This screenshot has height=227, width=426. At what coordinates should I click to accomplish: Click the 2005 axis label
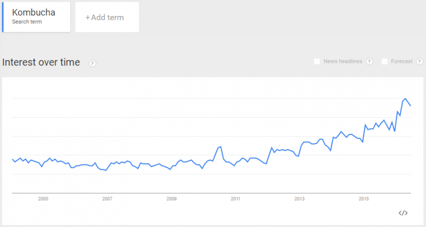tap(43, 199)
